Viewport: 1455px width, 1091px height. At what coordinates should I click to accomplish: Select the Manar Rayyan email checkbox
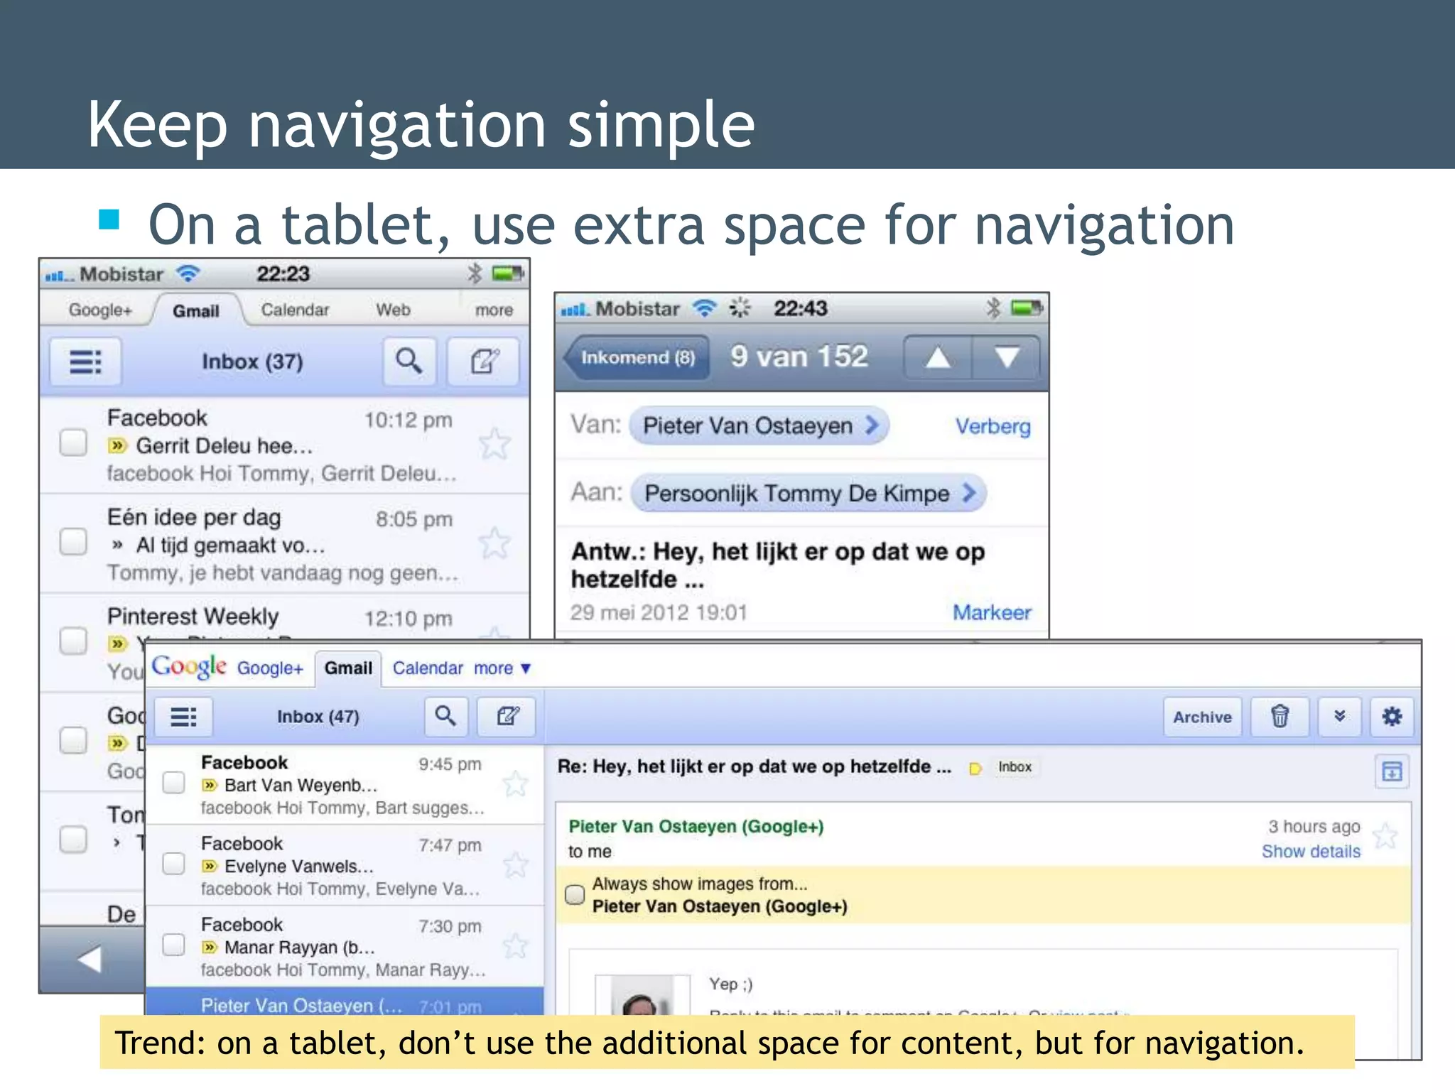tap(173, 945)
